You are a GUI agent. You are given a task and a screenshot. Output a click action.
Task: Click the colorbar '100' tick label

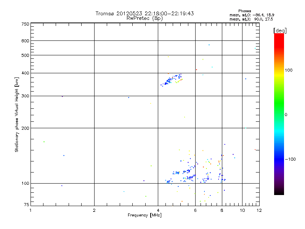tap(289, 70)
